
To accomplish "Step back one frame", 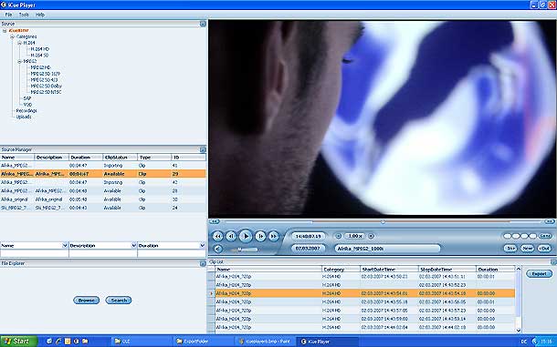I will tap(231, 236).
